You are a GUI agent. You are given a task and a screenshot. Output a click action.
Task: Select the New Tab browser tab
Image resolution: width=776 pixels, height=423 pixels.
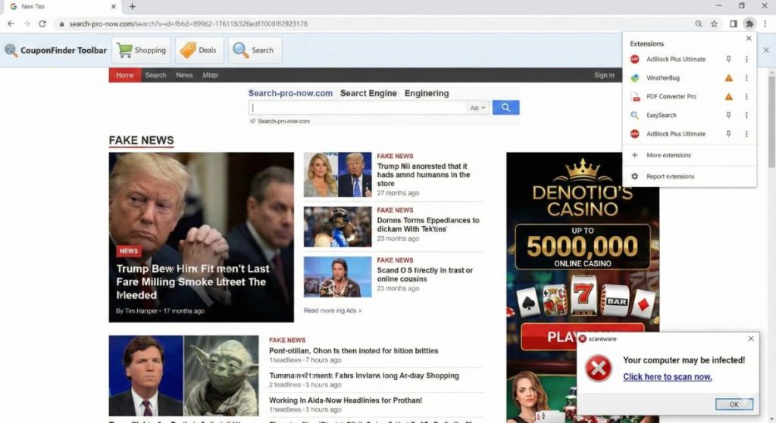[x=64, y=6]
